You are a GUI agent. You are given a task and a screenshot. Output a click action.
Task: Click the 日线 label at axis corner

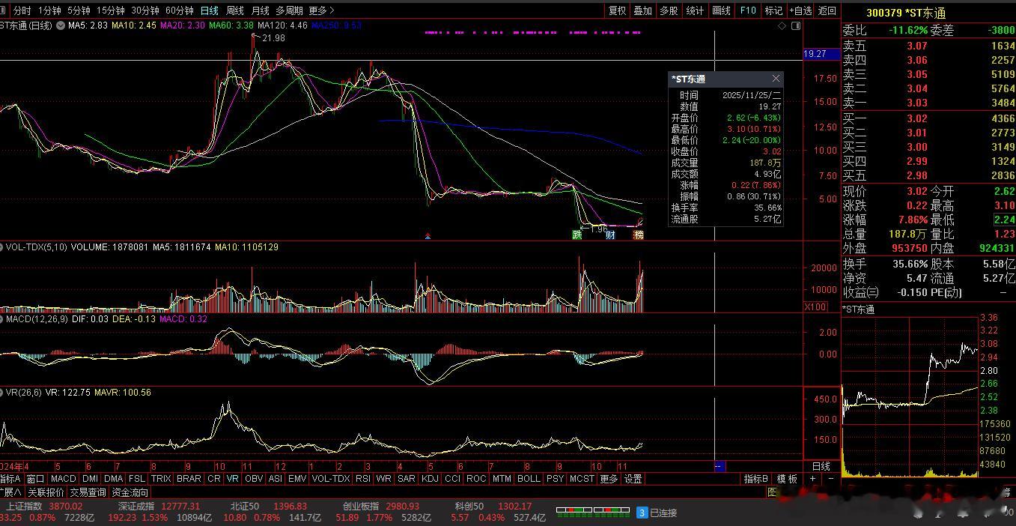pos(821,466)
